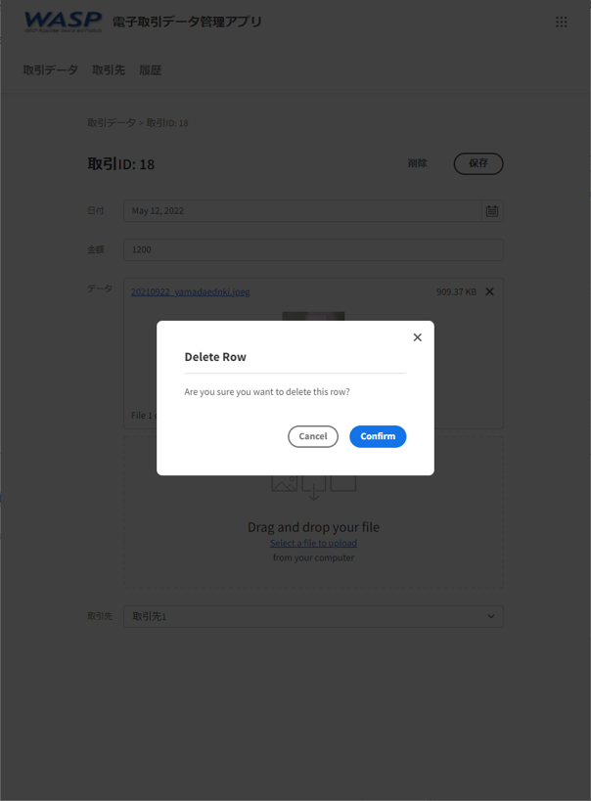Viewport: 591px width, 801px height.
Task: Close the Delete Row dialog with X
Action: click(417, 337)
